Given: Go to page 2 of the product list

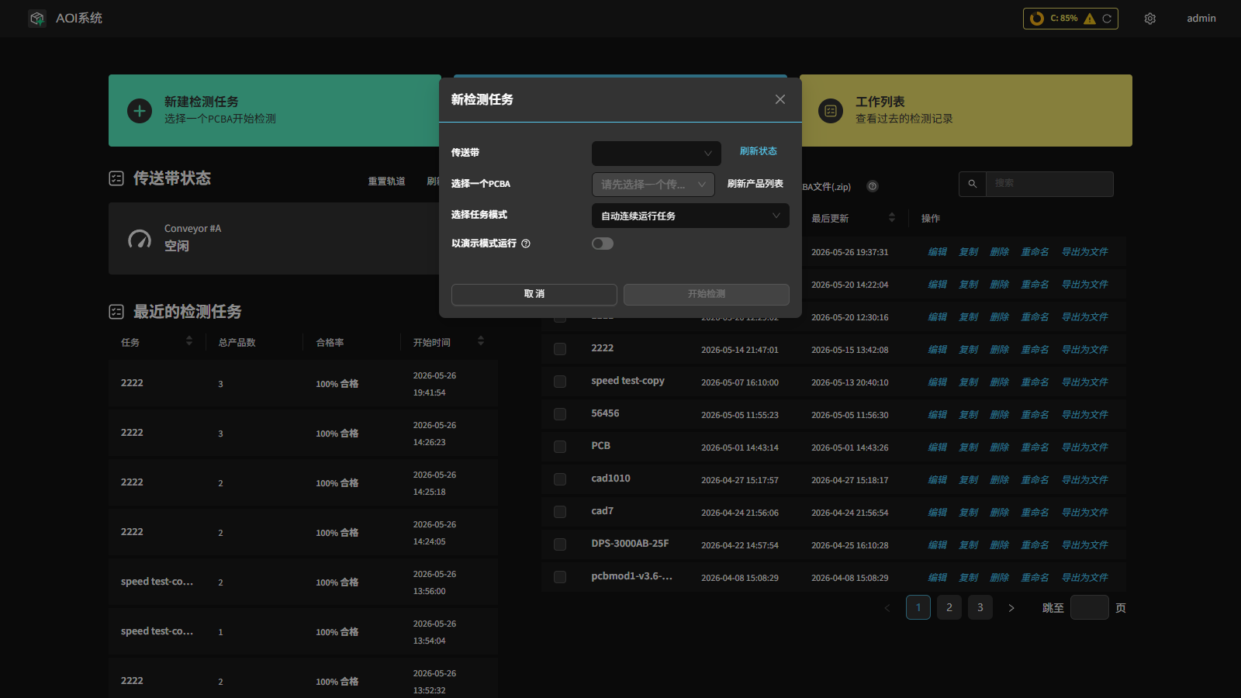Looking at the screenshot, I should (949, 607).
